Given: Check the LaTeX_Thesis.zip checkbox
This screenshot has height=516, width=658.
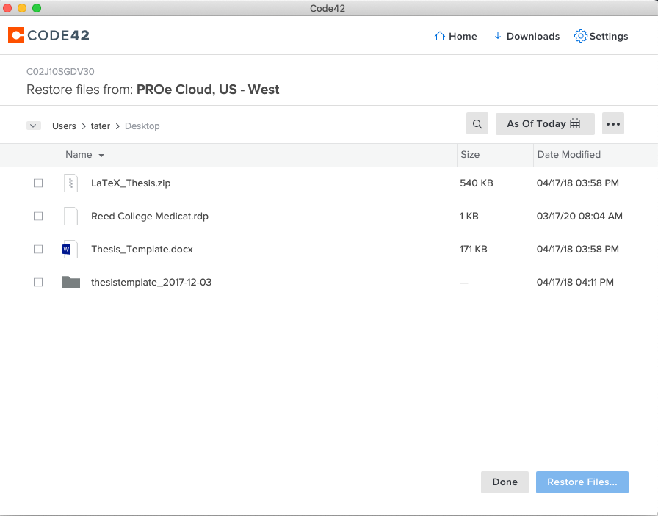Looking at the screenshot, I should click(x=38, y=183).
